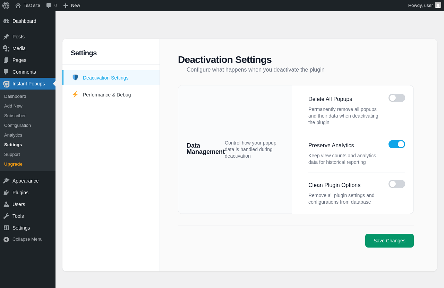Click the Tools wrench icon
Screen dimensions: 444x288
6,216
